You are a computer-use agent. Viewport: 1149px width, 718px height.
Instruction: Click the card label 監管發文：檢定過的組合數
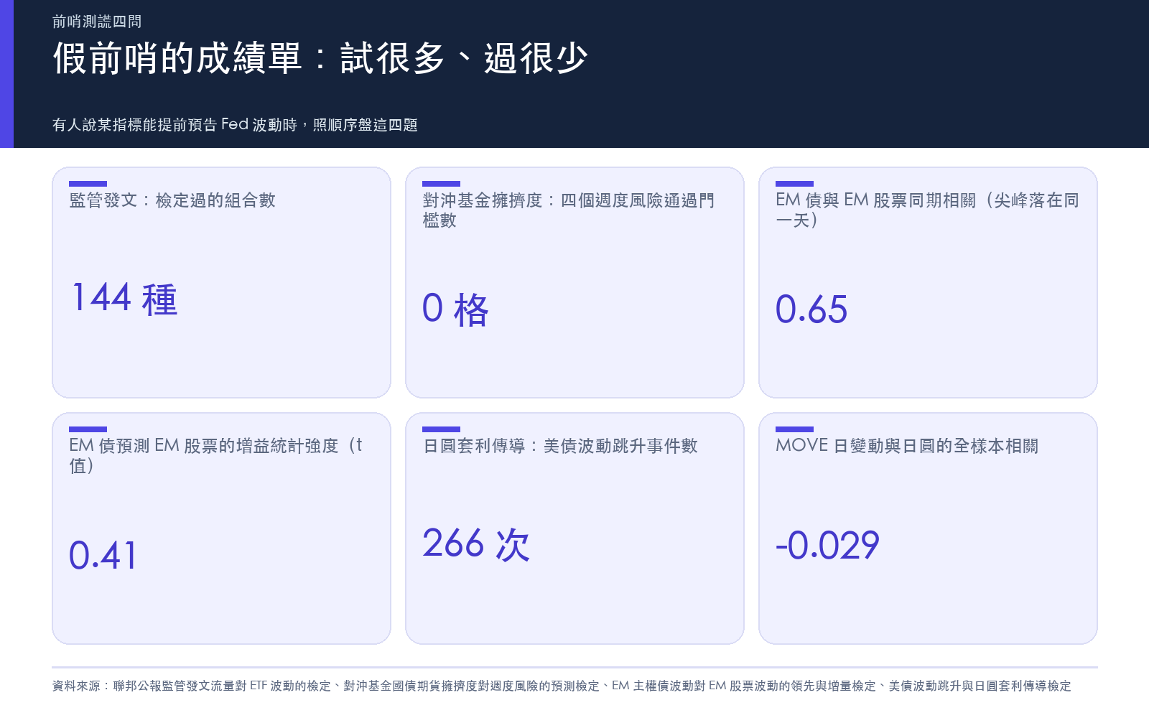pos(172,200)
